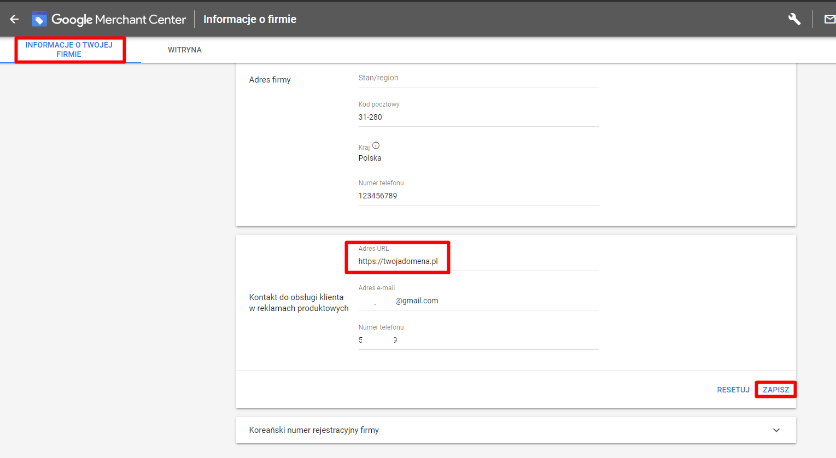Click business phone field with 123456789
This screenshot has height=458, width=836.
pos(478,196)
